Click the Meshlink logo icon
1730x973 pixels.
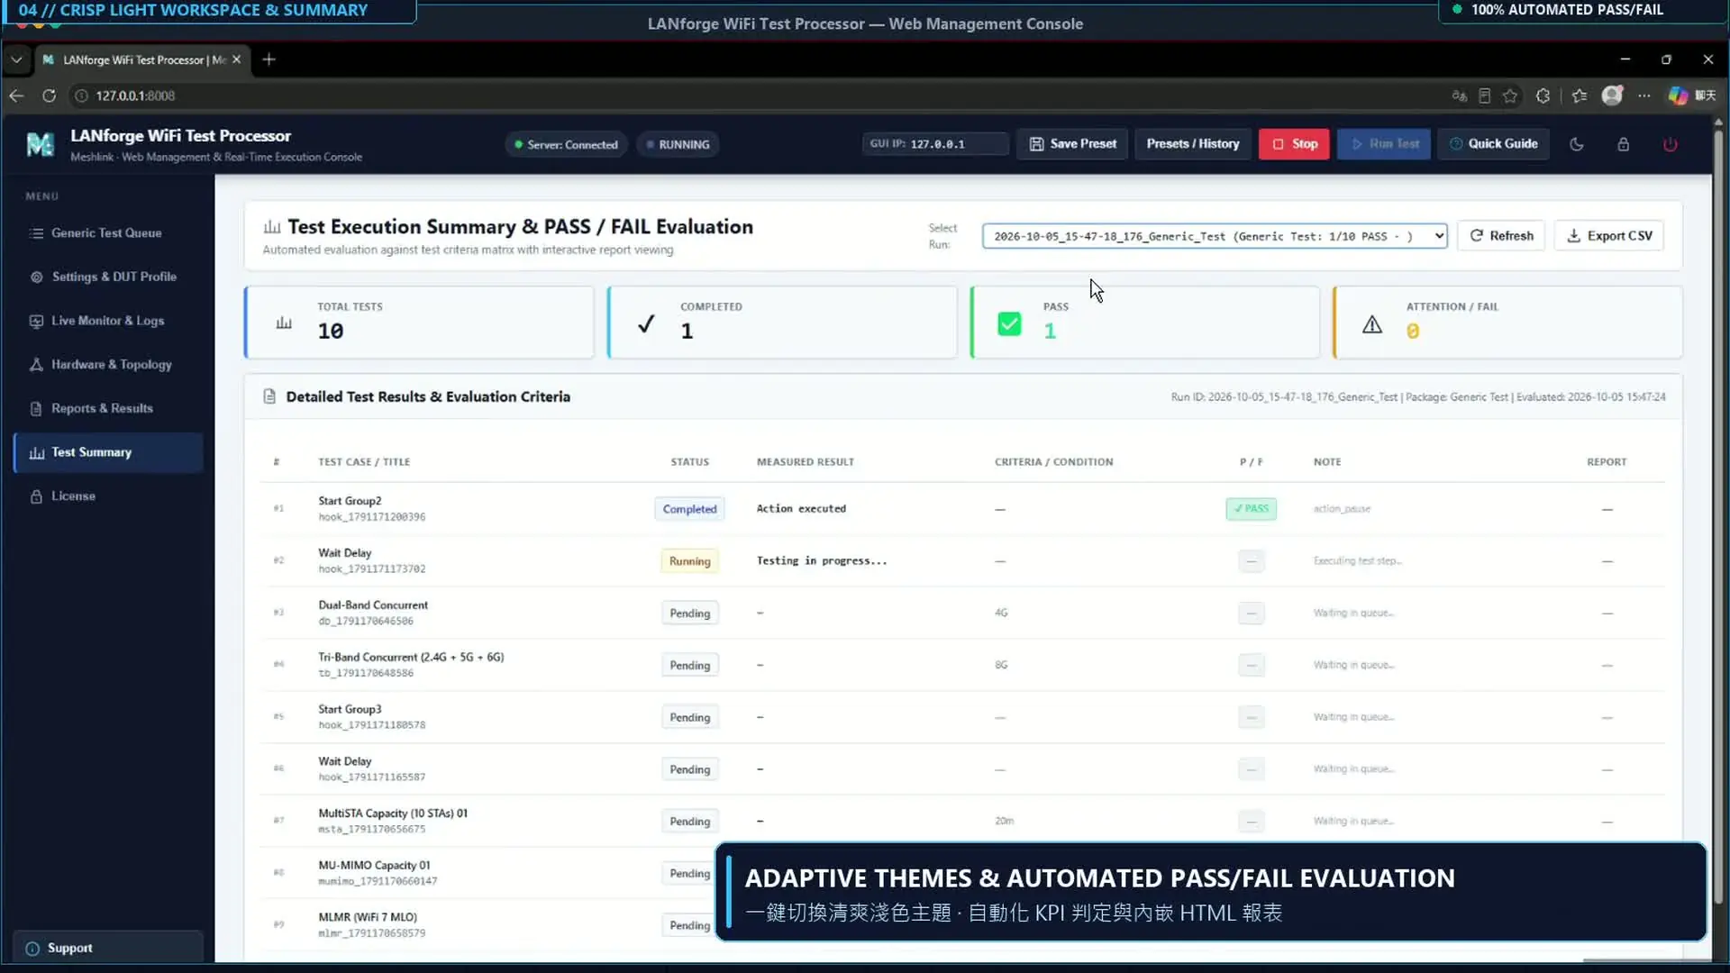pos(41,144)
